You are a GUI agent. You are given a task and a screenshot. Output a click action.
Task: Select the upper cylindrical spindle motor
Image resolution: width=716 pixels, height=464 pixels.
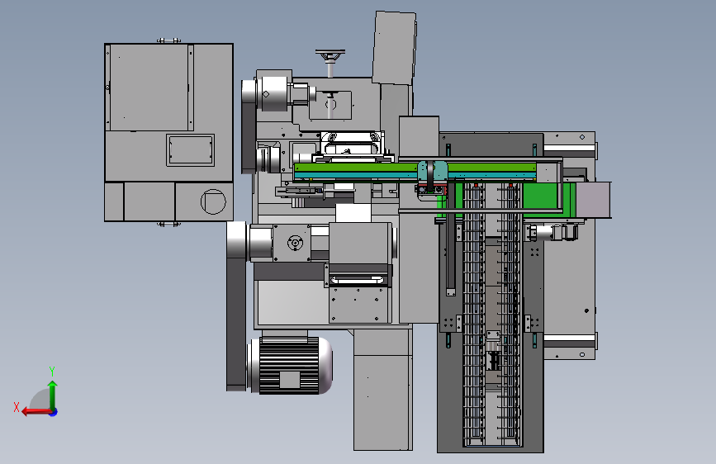tap(273, 93)
